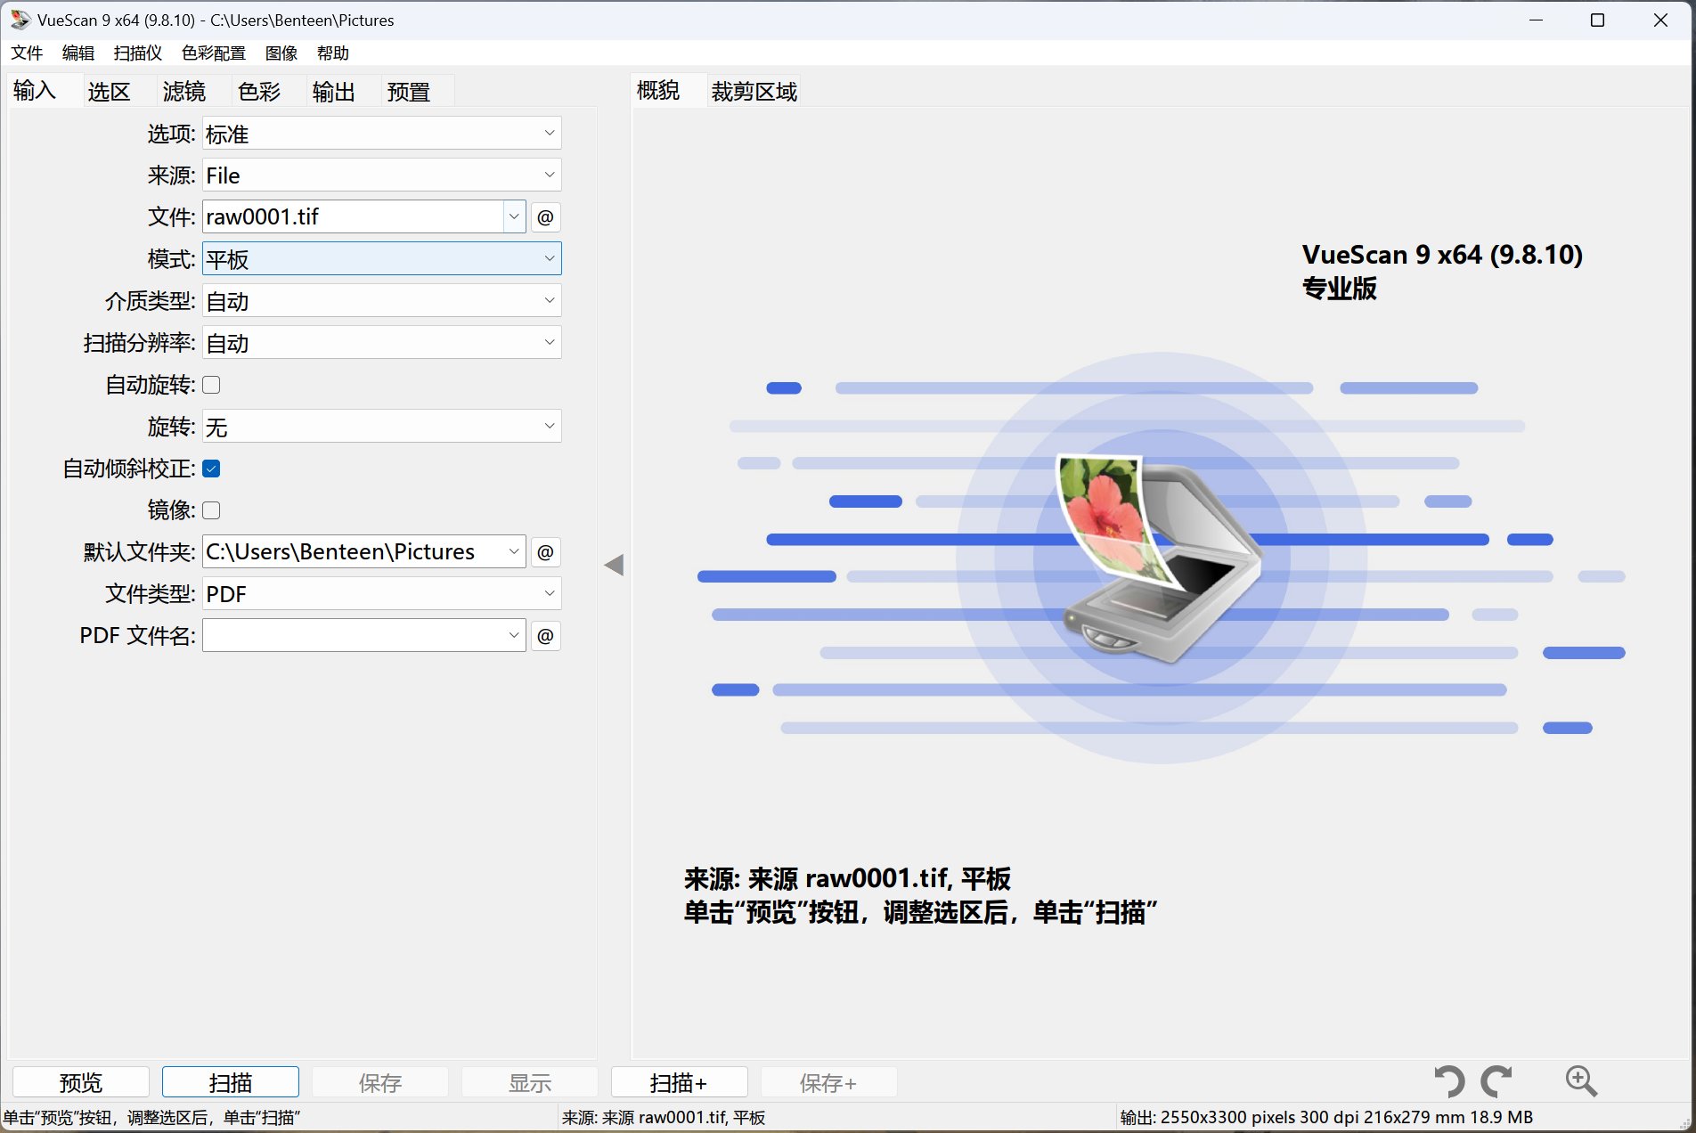Open the 文件类型 dropdown showing PDF
The image size is (1696, 1133).
click(381, 594)
